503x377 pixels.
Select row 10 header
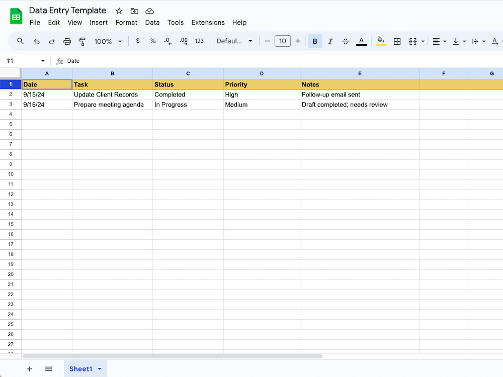coord(11,174)
